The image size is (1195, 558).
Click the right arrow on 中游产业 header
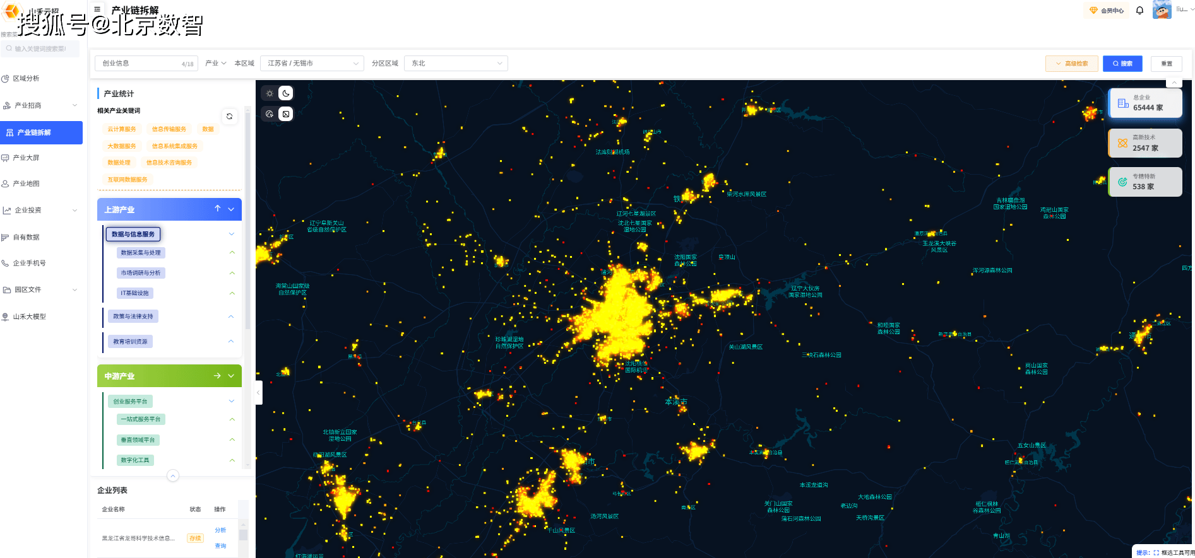point(217,376)
